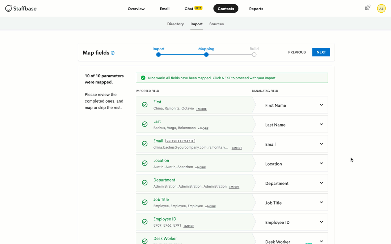Click the 'Administration, Administration, Administration' sample values
The height and width of the screenshot is (244, 391).
[x=190, y=186]
